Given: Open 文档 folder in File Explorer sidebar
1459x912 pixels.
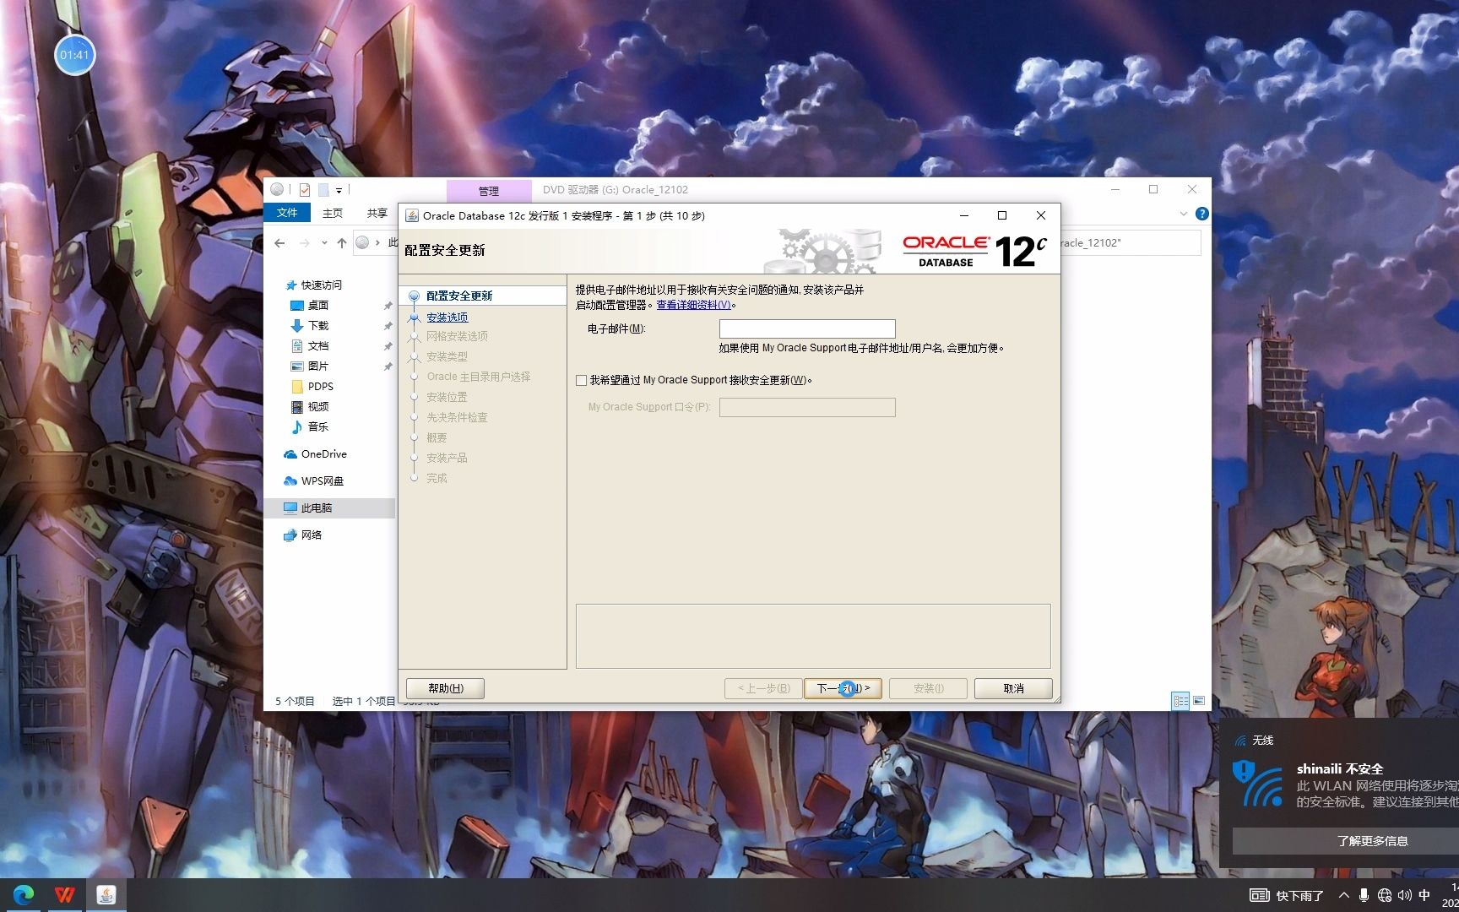Looking at the screenshot, I should click(x=317, y=346).
